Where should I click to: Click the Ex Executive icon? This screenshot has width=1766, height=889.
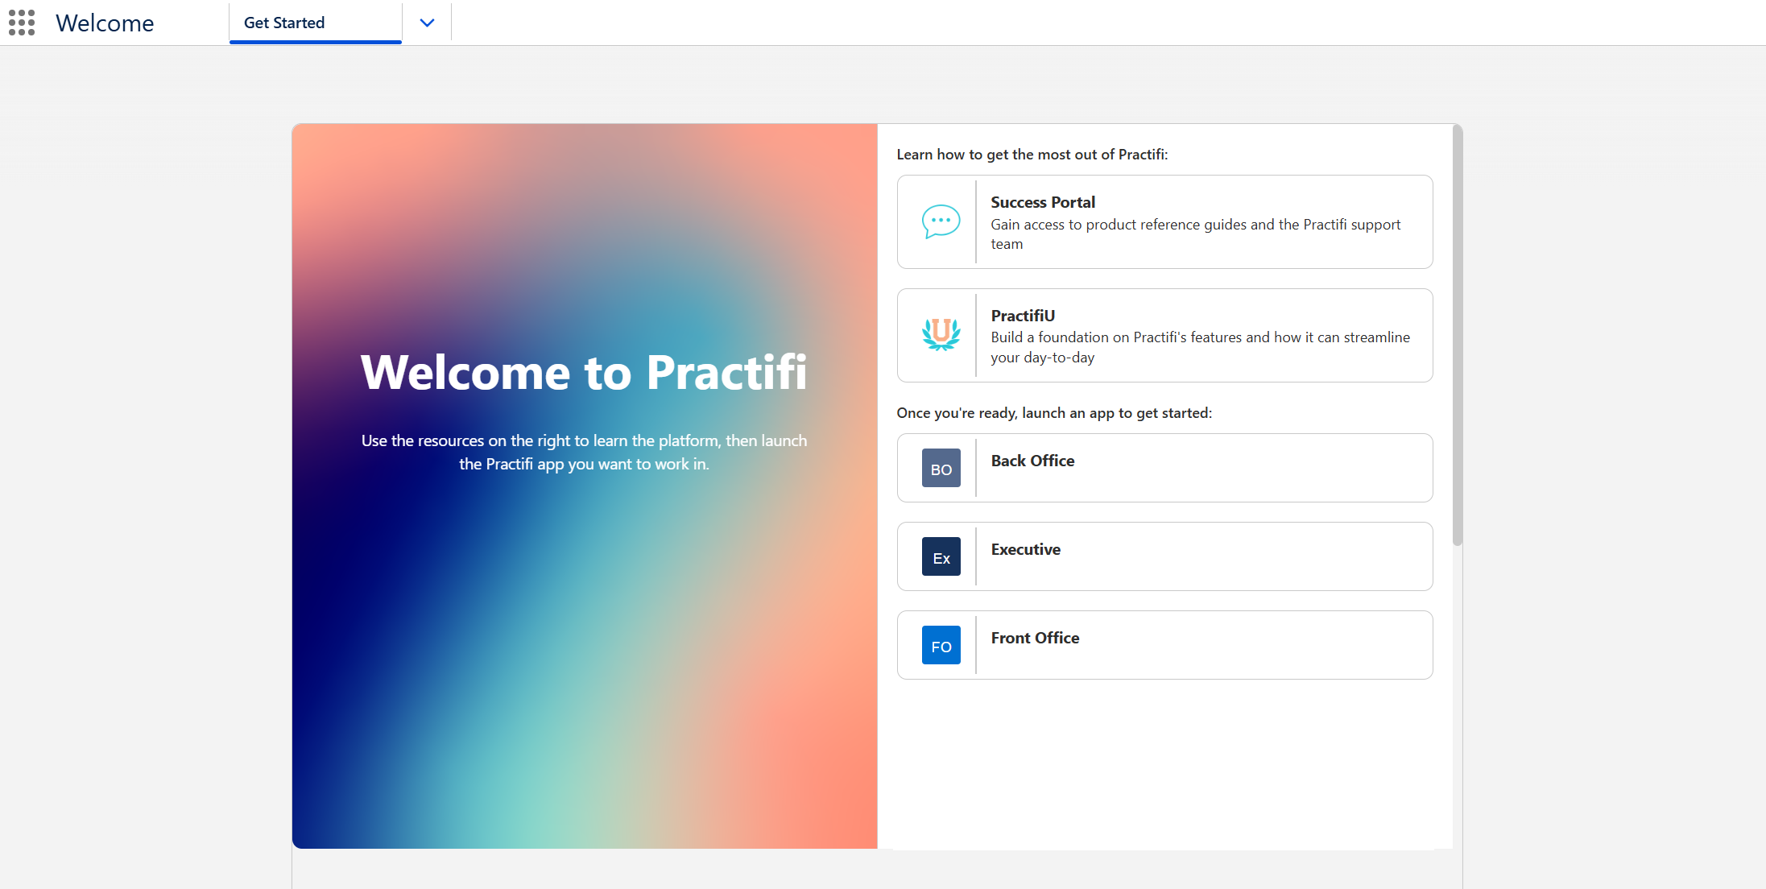coord(941,556)
